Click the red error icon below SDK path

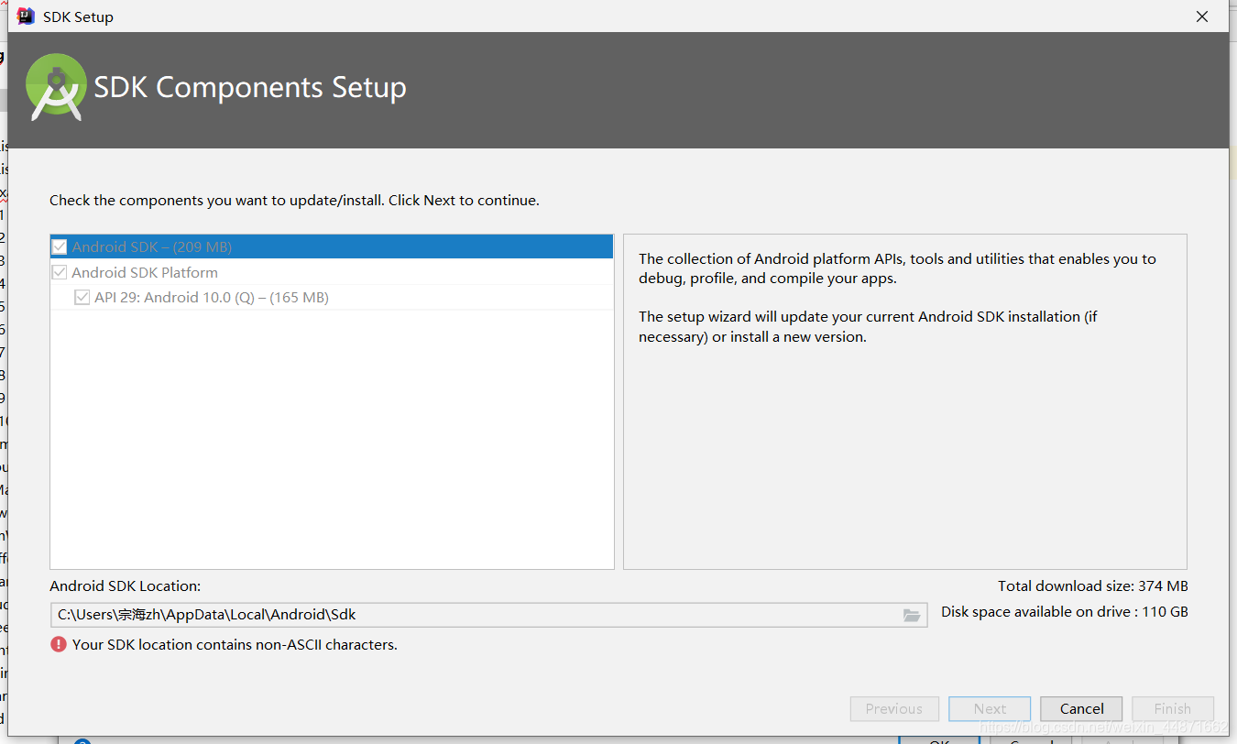(59, 644)
